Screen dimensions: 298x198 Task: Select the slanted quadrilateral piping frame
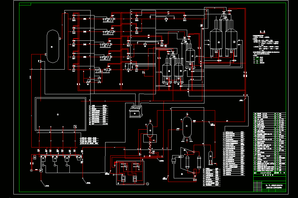pos(188,161)
